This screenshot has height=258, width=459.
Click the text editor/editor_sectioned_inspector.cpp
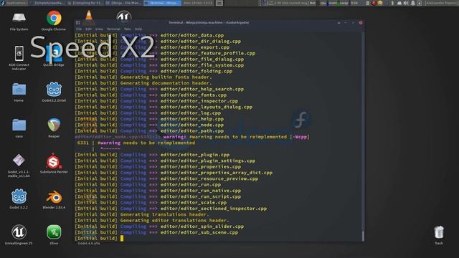214,209
